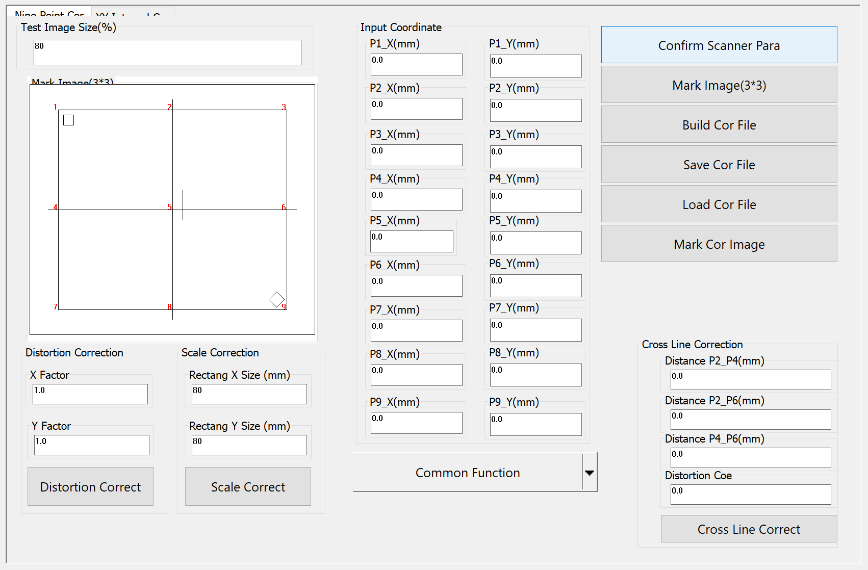Focus the Rectang Y Size (mm) field
This screenshot has width=868, height=570.
pyautogui.click(x=249, y=445)
